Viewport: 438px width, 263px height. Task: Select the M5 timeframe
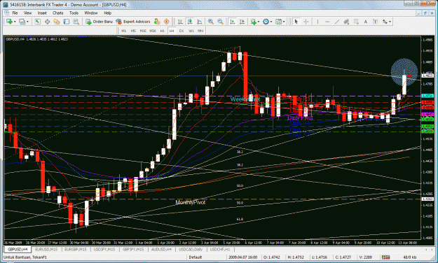[x=133, y=31]
